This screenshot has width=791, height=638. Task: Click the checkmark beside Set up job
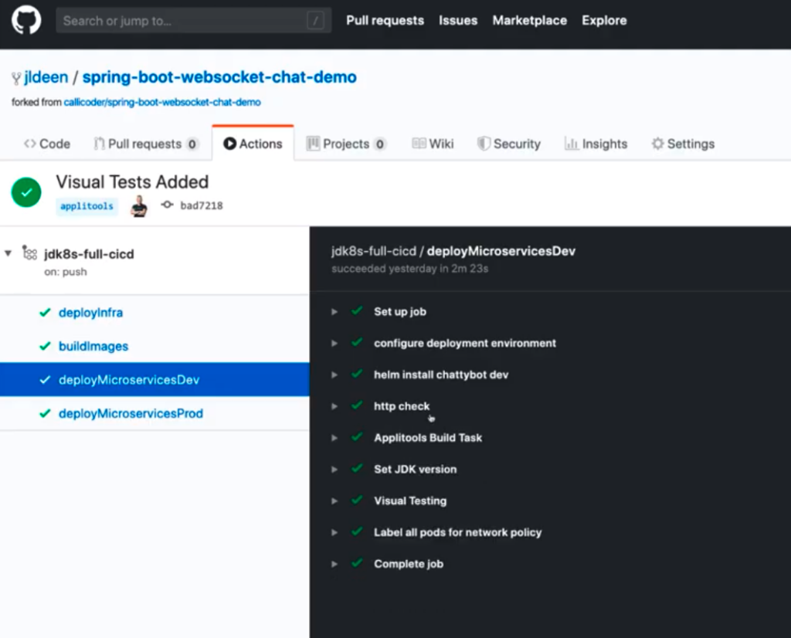pos(357,311)
